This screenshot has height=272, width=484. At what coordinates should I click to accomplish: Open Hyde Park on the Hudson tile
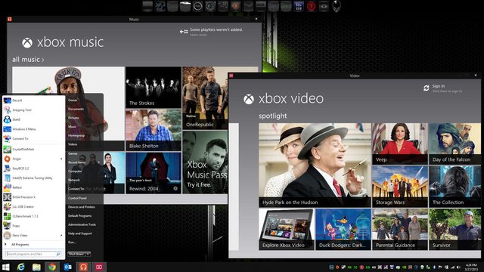(315, 165)
